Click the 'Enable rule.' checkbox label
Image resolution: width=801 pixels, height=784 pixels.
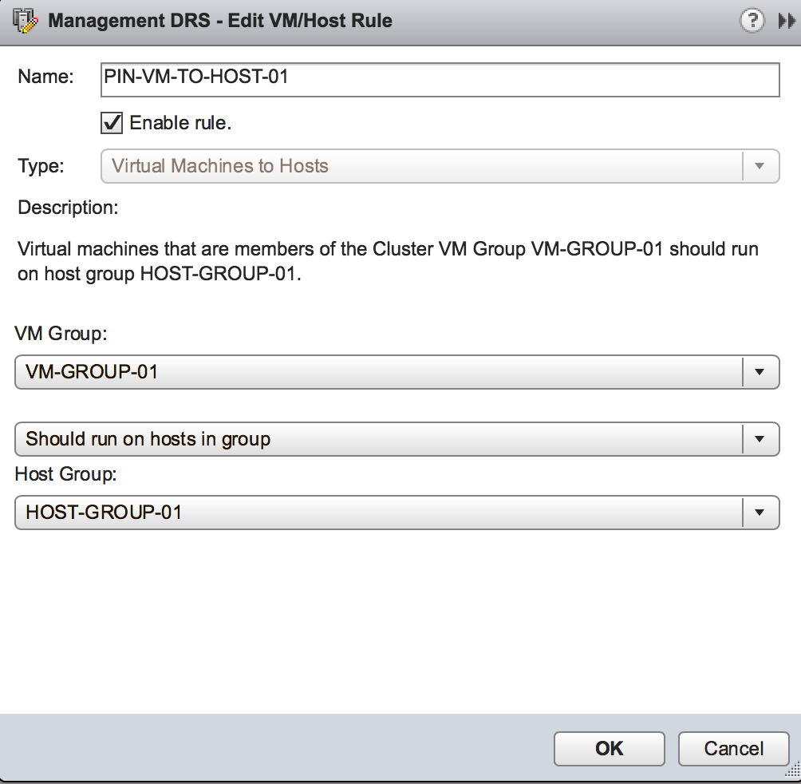pos(180,123)
